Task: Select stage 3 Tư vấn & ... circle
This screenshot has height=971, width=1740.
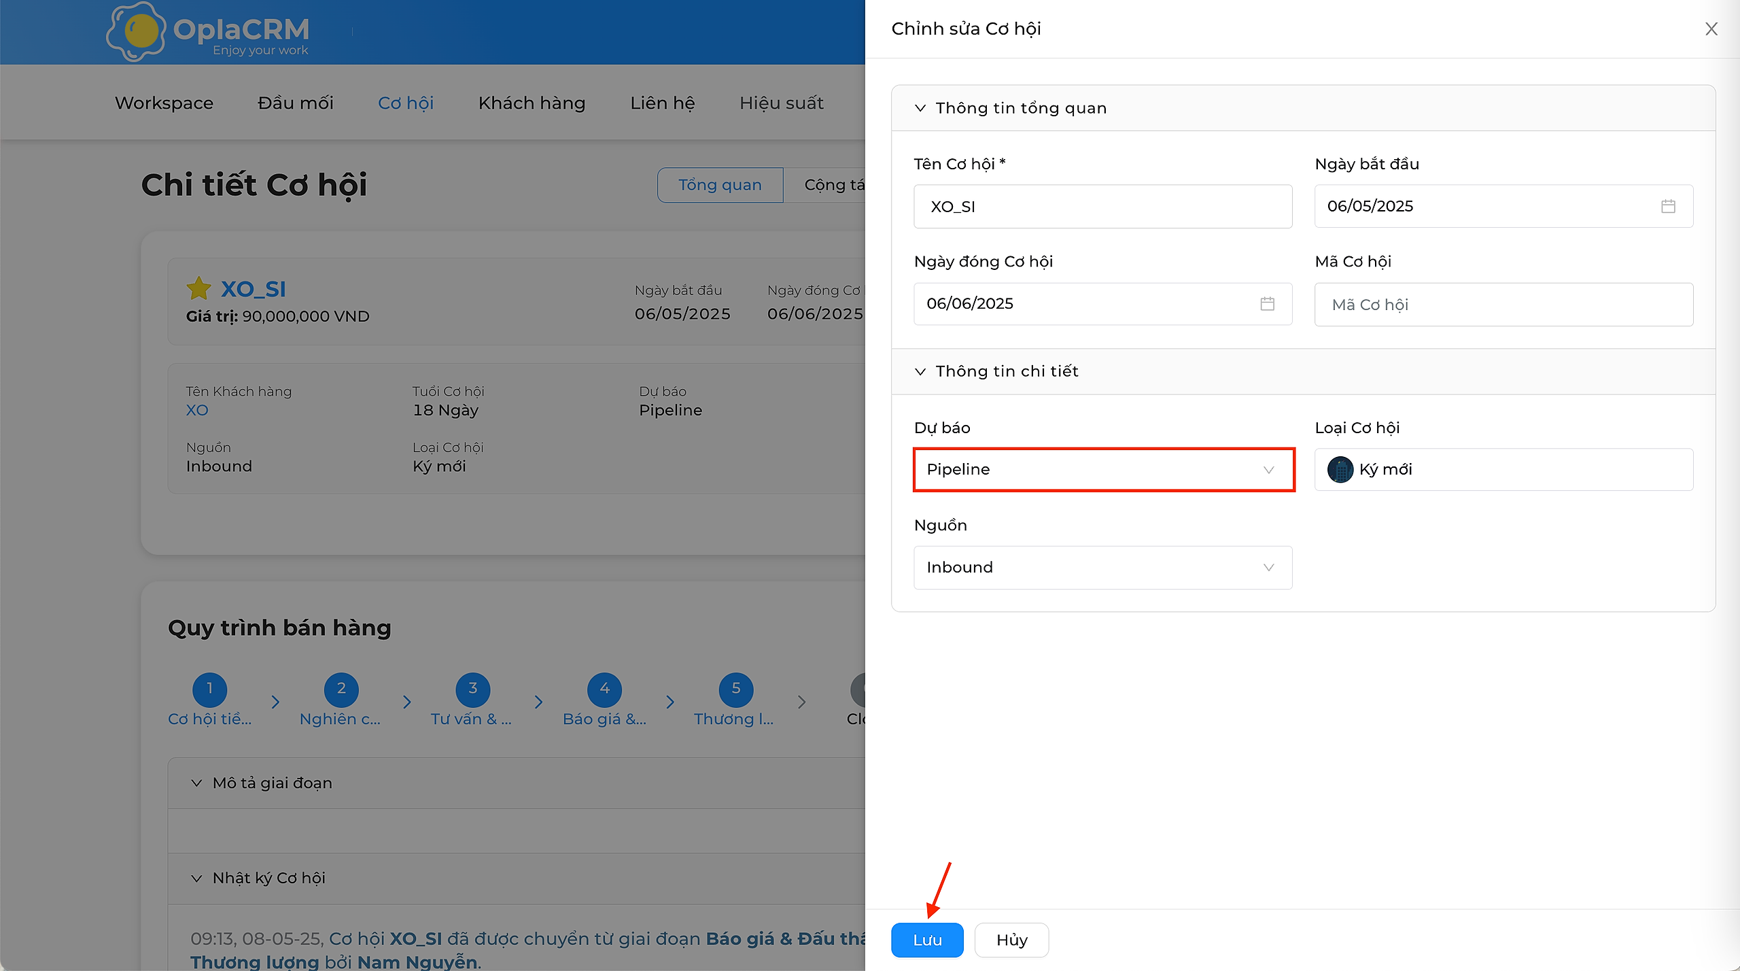Action: click(473, 689)
